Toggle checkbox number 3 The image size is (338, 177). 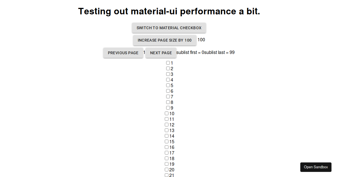(168, 74)
